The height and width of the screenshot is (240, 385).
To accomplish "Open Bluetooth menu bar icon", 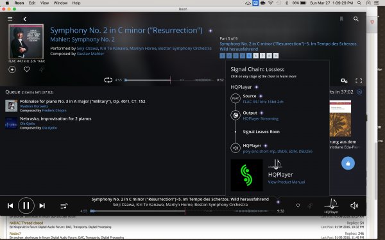I will pyautogui.click(x=286, y=3).
